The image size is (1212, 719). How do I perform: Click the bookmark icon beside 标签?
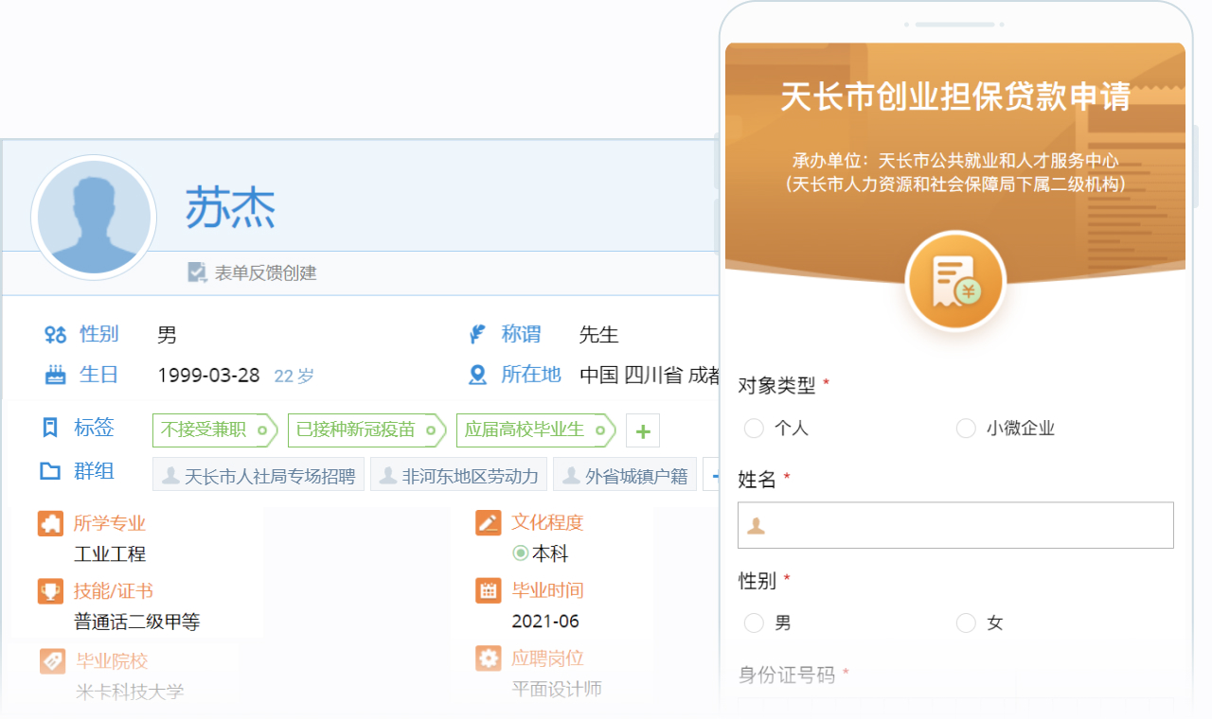(x=50, y=428)
